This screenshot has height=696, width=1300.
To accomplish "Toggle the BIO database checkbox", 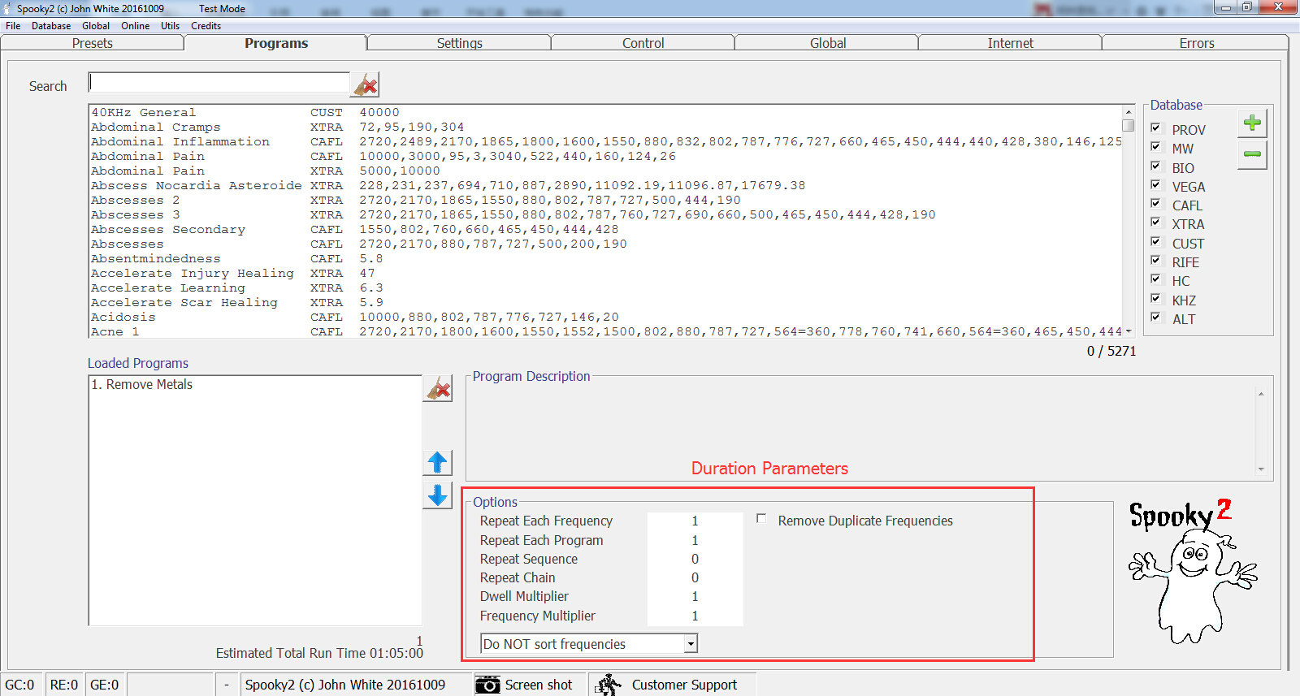I will coord(1155,166).
